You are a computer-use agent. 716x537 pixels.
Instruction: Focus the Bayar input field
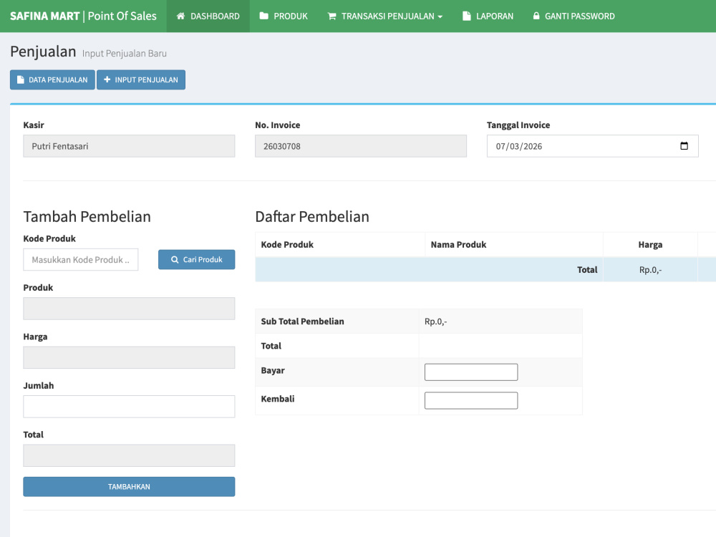click(471, 372)
